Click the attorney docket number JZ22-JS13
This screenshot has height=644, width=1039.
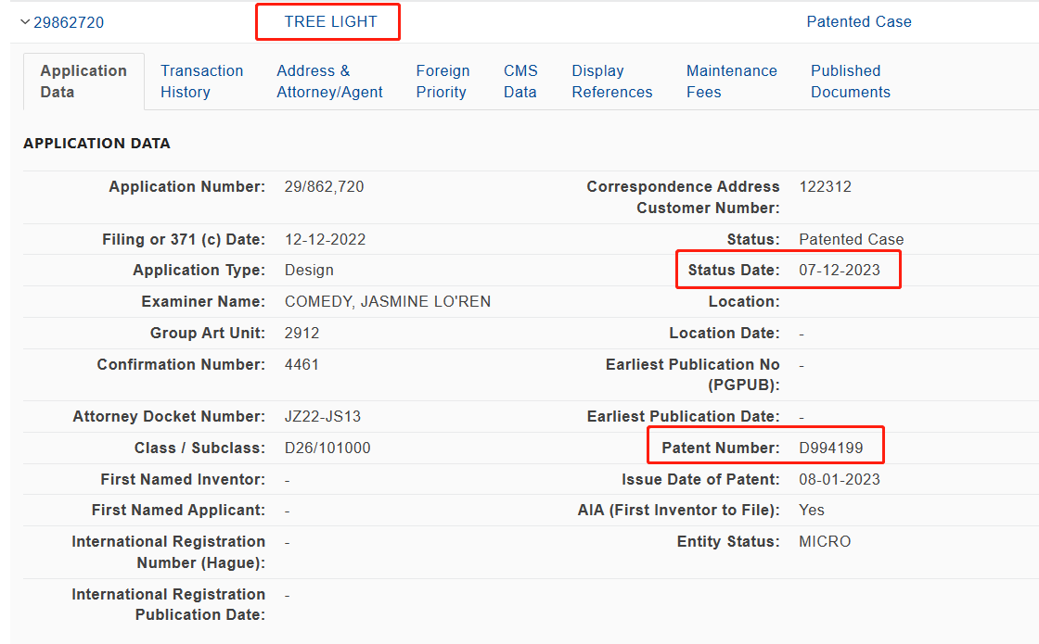coord(323,416)
